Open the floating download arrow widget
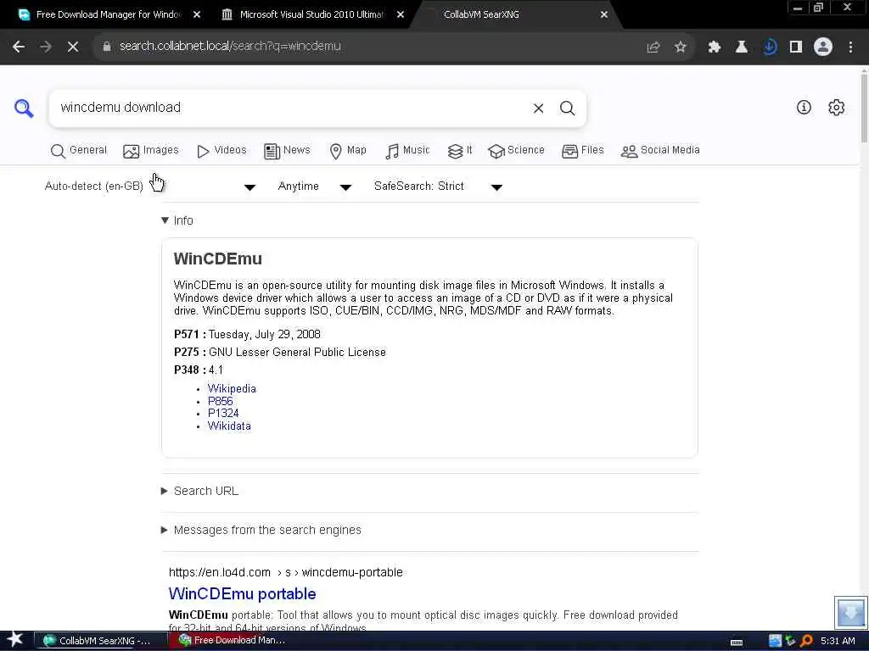The height and width of the screenshot is (651, 869). [x=850, y=612]
